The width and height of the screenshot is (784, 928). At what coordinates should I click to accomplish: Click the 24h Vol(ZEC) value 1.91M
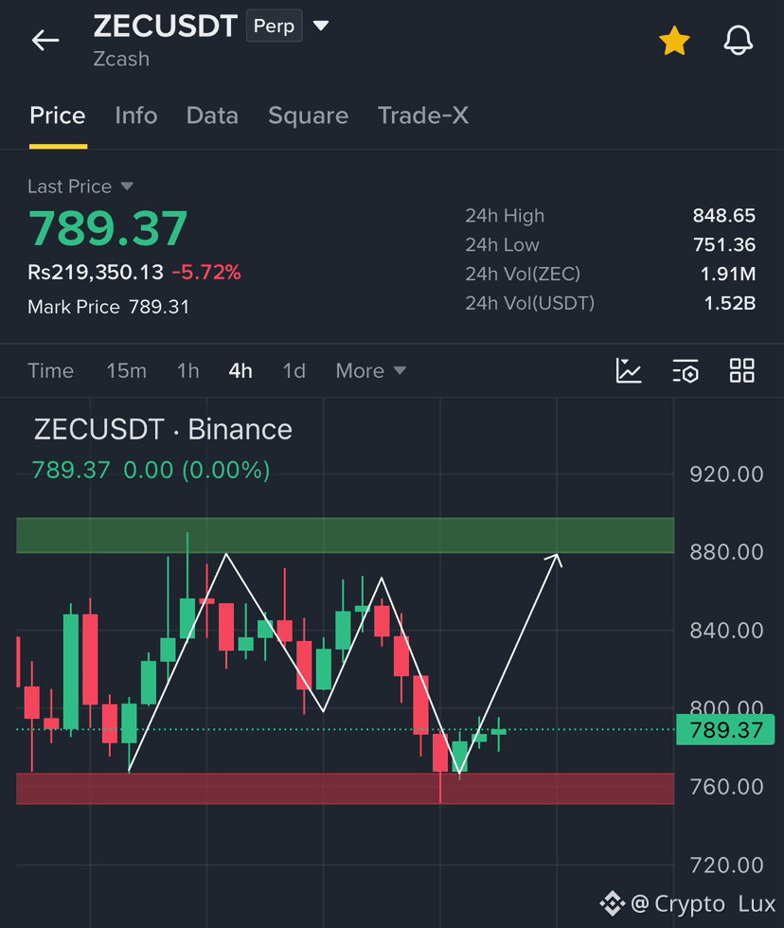728,274
